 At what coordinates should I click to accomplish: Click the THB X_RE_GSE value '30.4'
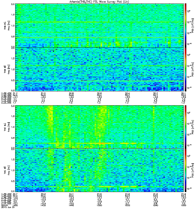[x=127, y=93]
